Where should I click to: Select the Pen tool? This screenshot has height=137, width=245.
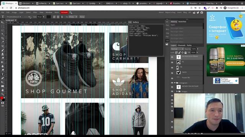tap(3, 78)
